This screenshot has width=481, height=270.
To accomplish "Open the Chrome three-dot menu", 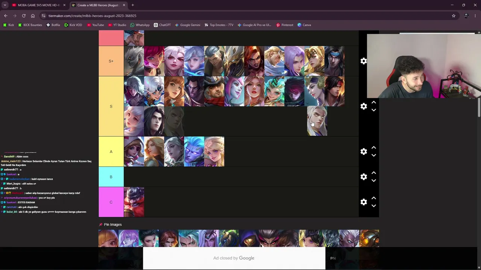I will 475,16.
